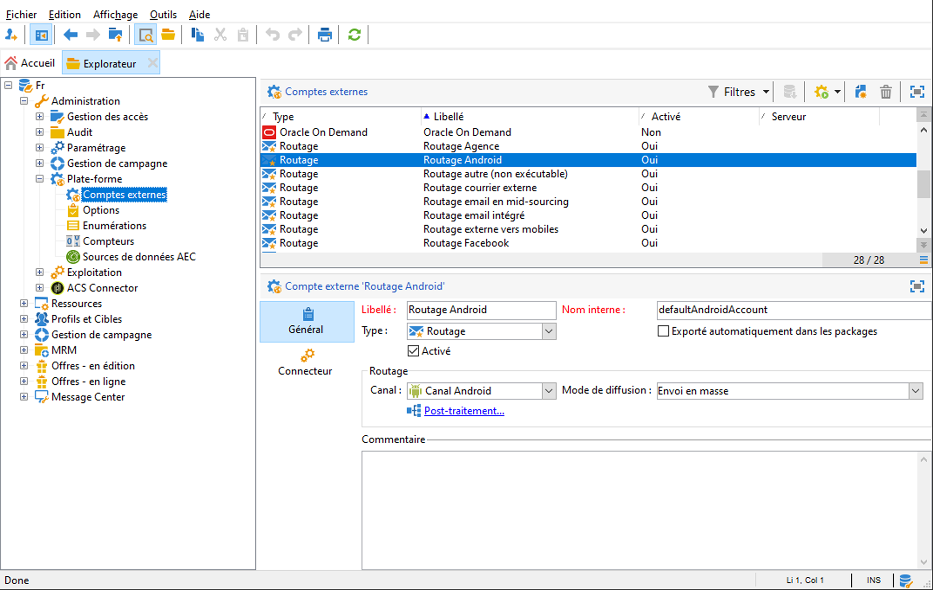
Task: Check Exporté automatiquement dans les packages
Action: click(663, 331)
